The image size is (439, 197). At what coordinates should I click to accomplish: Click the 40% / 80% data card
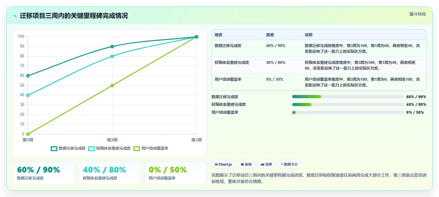109,173
